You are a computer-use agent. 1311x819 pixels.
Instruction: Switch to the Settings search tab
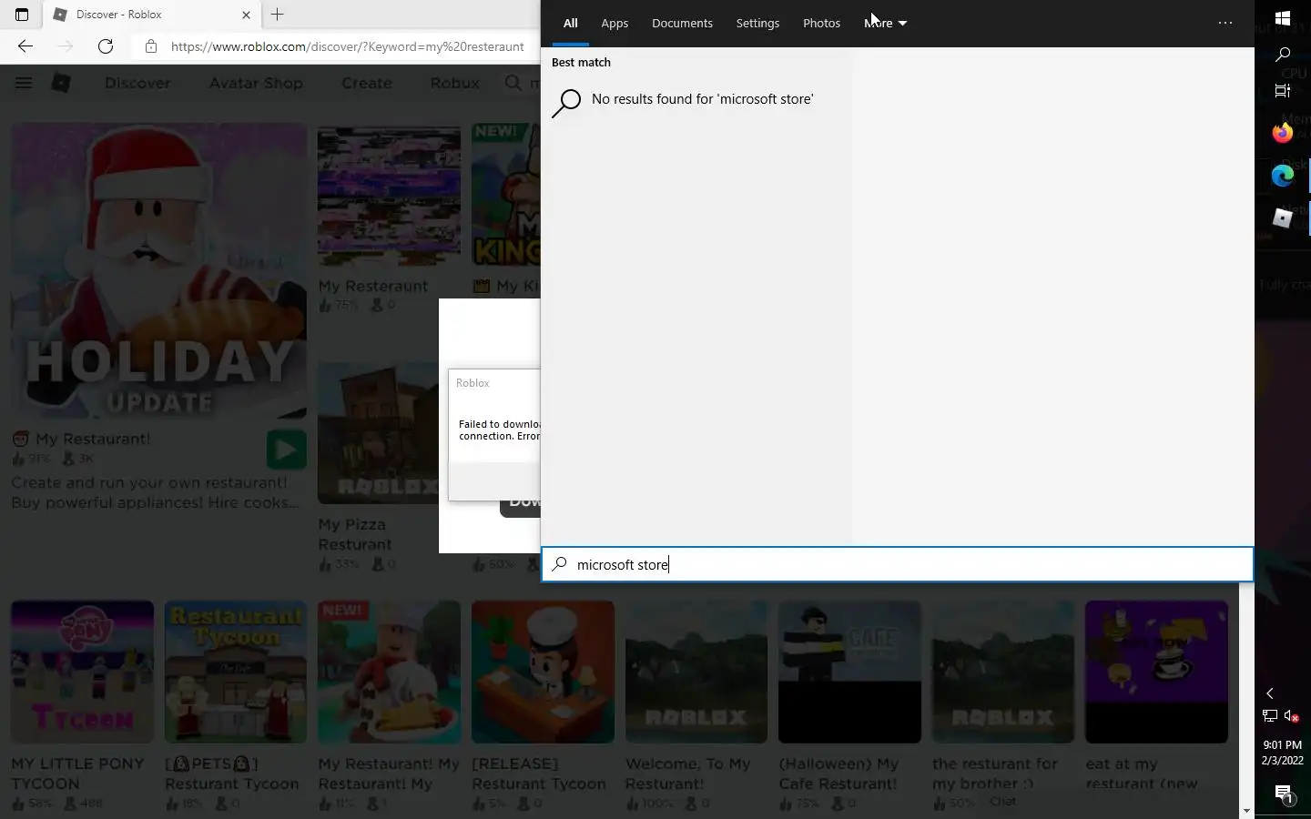[x=757, y=23]
